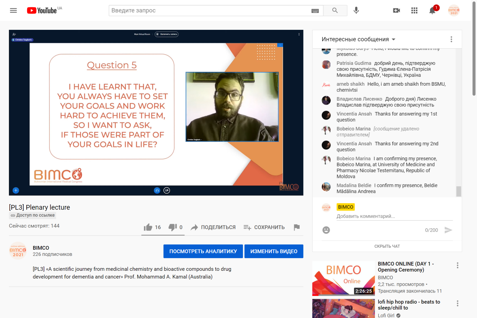Report video using flag icon
This screenshot has width=477, height=318.
(297, 227)
